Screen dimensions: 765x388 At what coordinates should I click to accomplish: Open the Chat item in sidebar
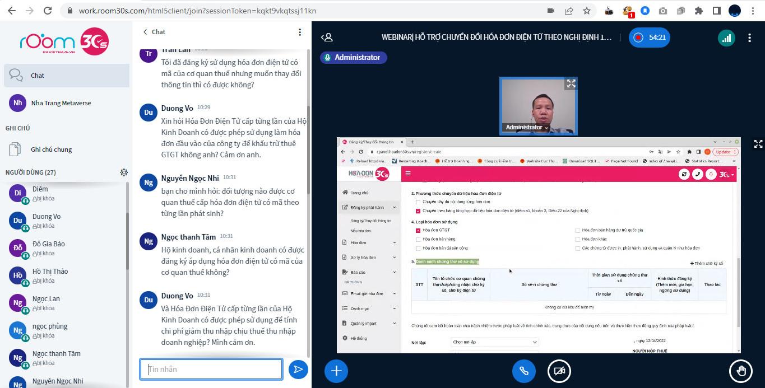pyautogui.click(x=66, y=76)
